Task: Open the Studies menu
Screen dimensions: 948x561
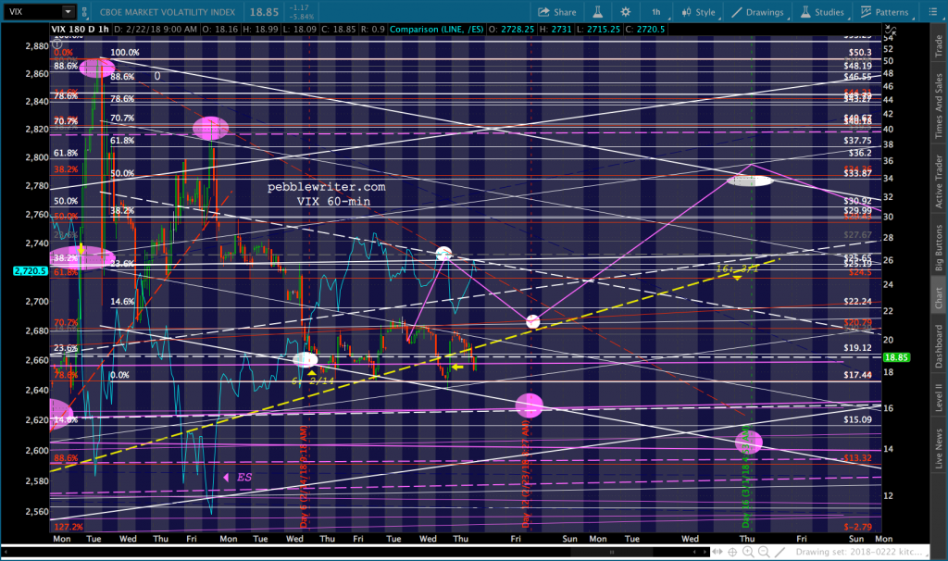Action: [822, 12]
